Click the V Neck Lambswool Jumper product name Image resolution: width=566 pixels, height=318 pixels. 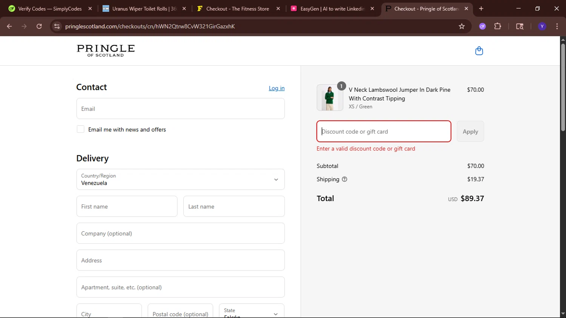pos(400,94)
